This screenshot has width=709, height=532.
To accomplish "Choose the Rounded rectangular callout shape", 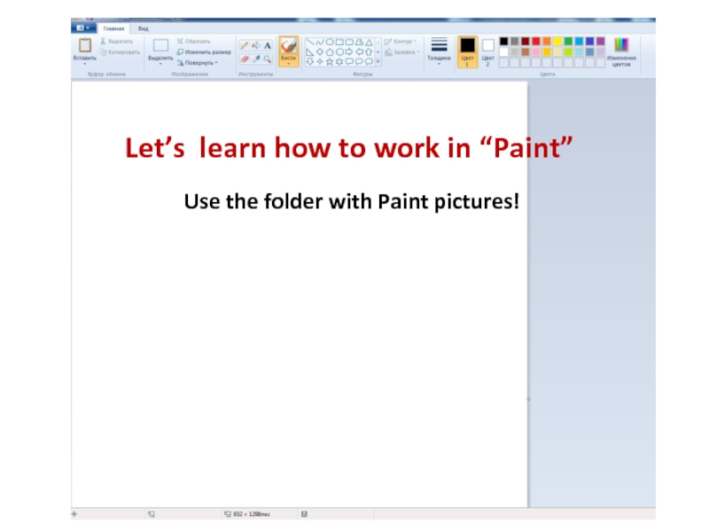I will coord(349,61).
